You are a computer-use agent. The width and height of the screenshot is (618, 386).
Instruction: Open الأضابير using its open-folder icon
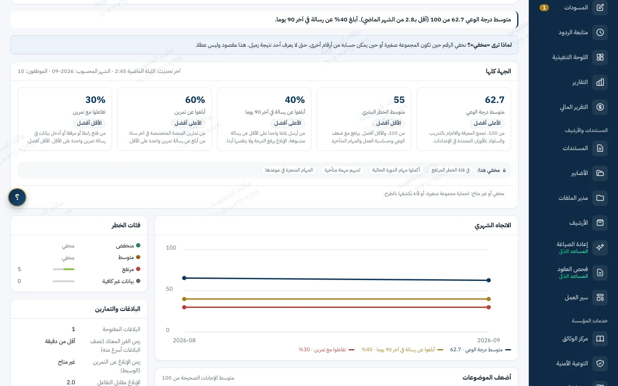[600, 173]
